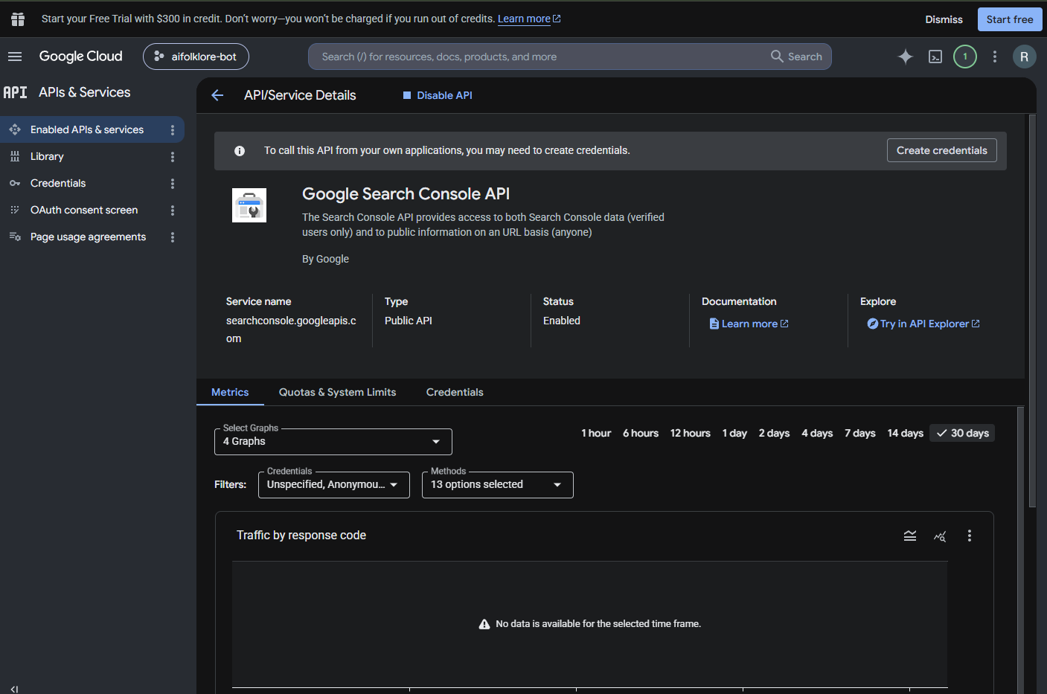Screen dimensions: 1047x694
Task: Select the 1 hour time range
Action: tap(596, 433)
